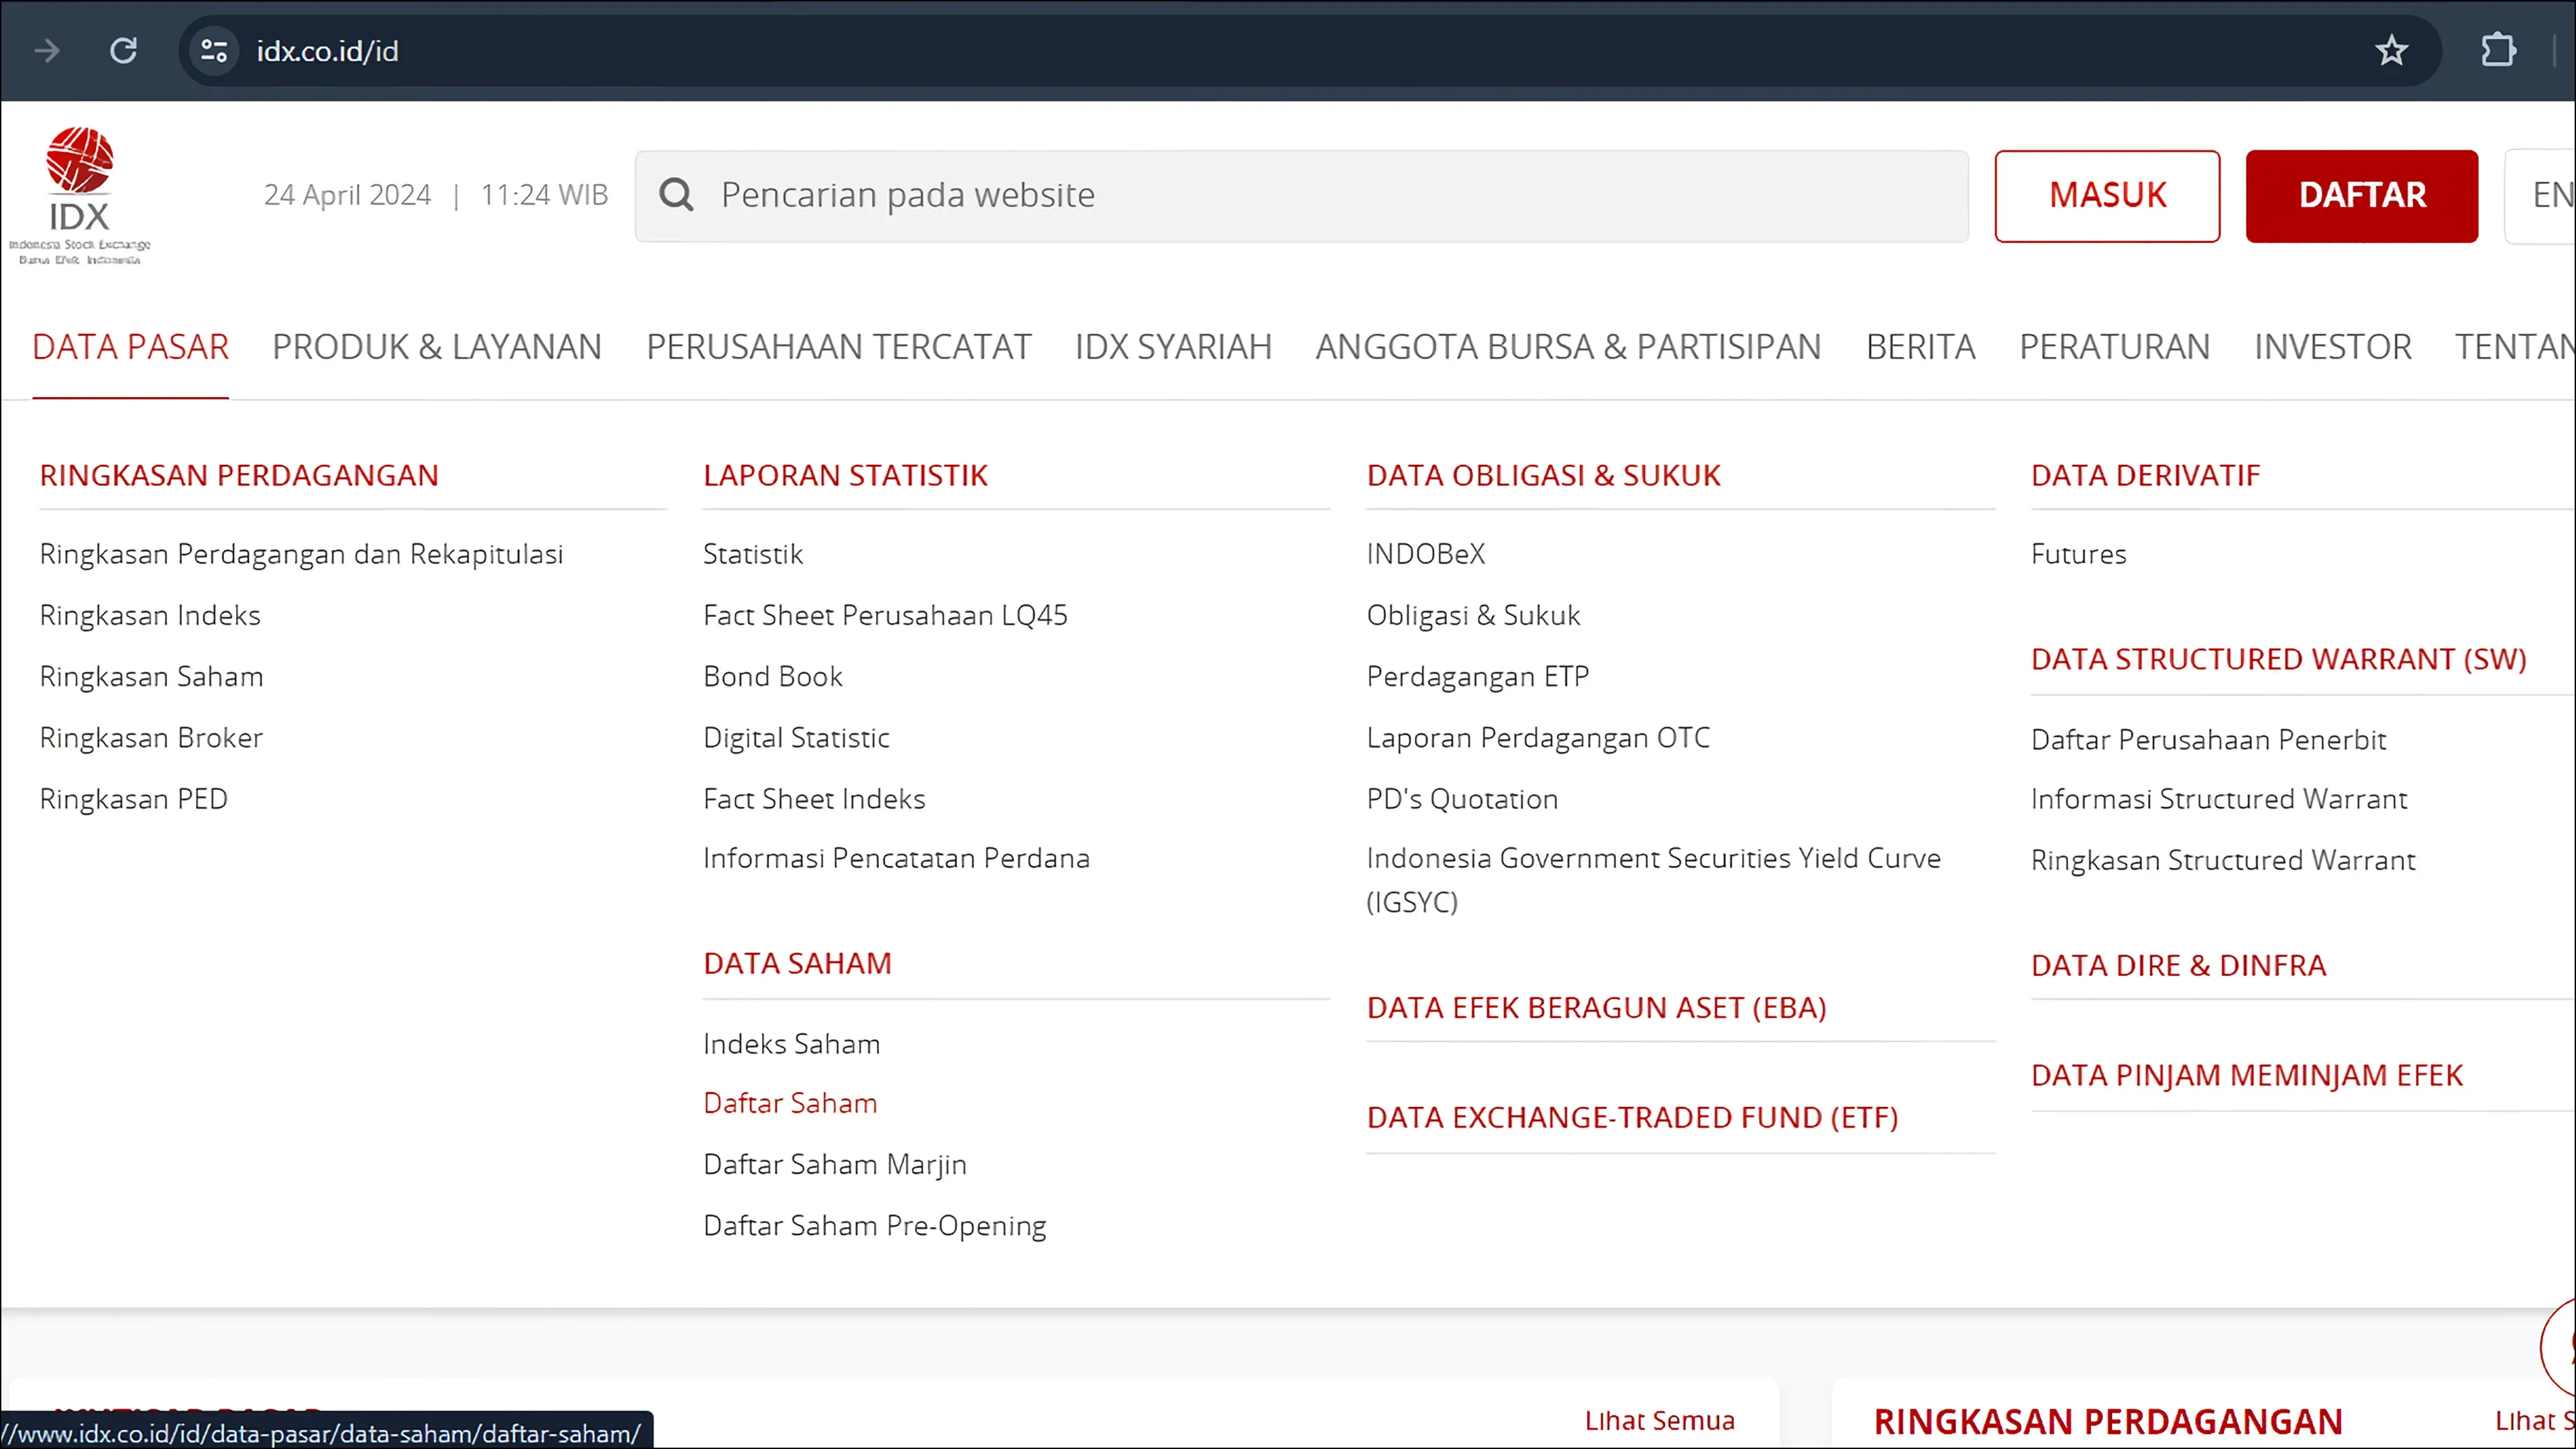Expand the IDX SYARIAH menu

(1173, 347)
